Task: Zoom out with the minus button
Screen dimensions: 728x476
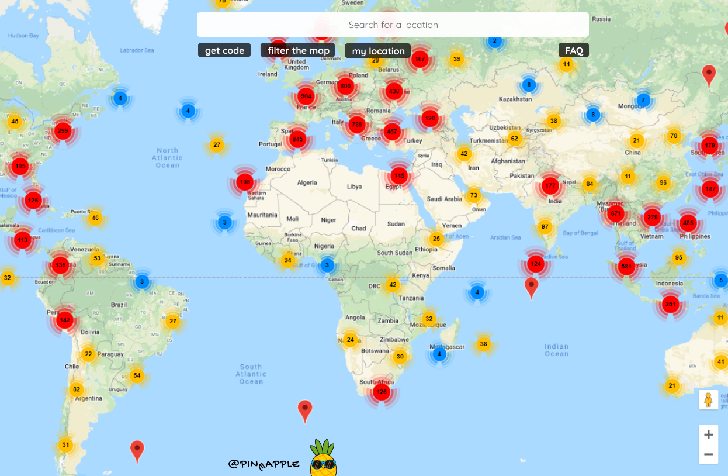Action: [x=708, y=454]
